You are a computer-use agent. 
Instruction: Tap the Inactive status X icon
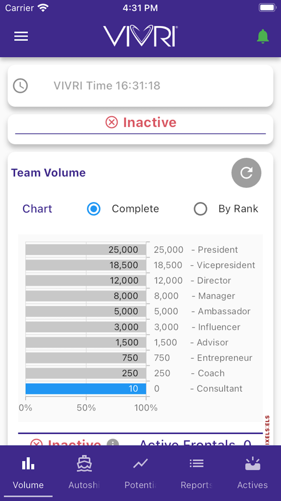[112, 122]
